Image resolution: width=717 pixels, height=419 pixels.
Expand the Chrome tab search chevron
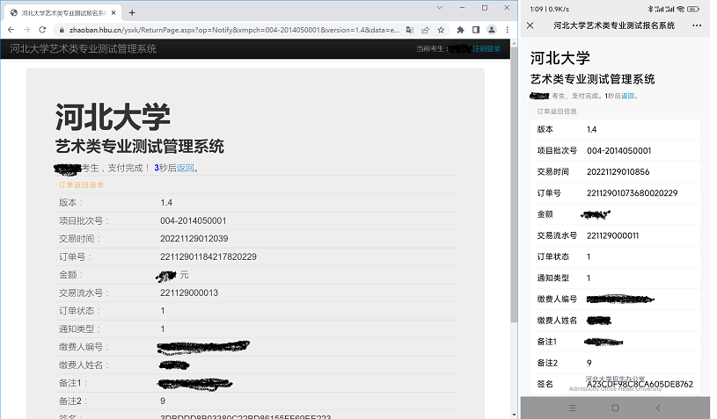[439, 8]
